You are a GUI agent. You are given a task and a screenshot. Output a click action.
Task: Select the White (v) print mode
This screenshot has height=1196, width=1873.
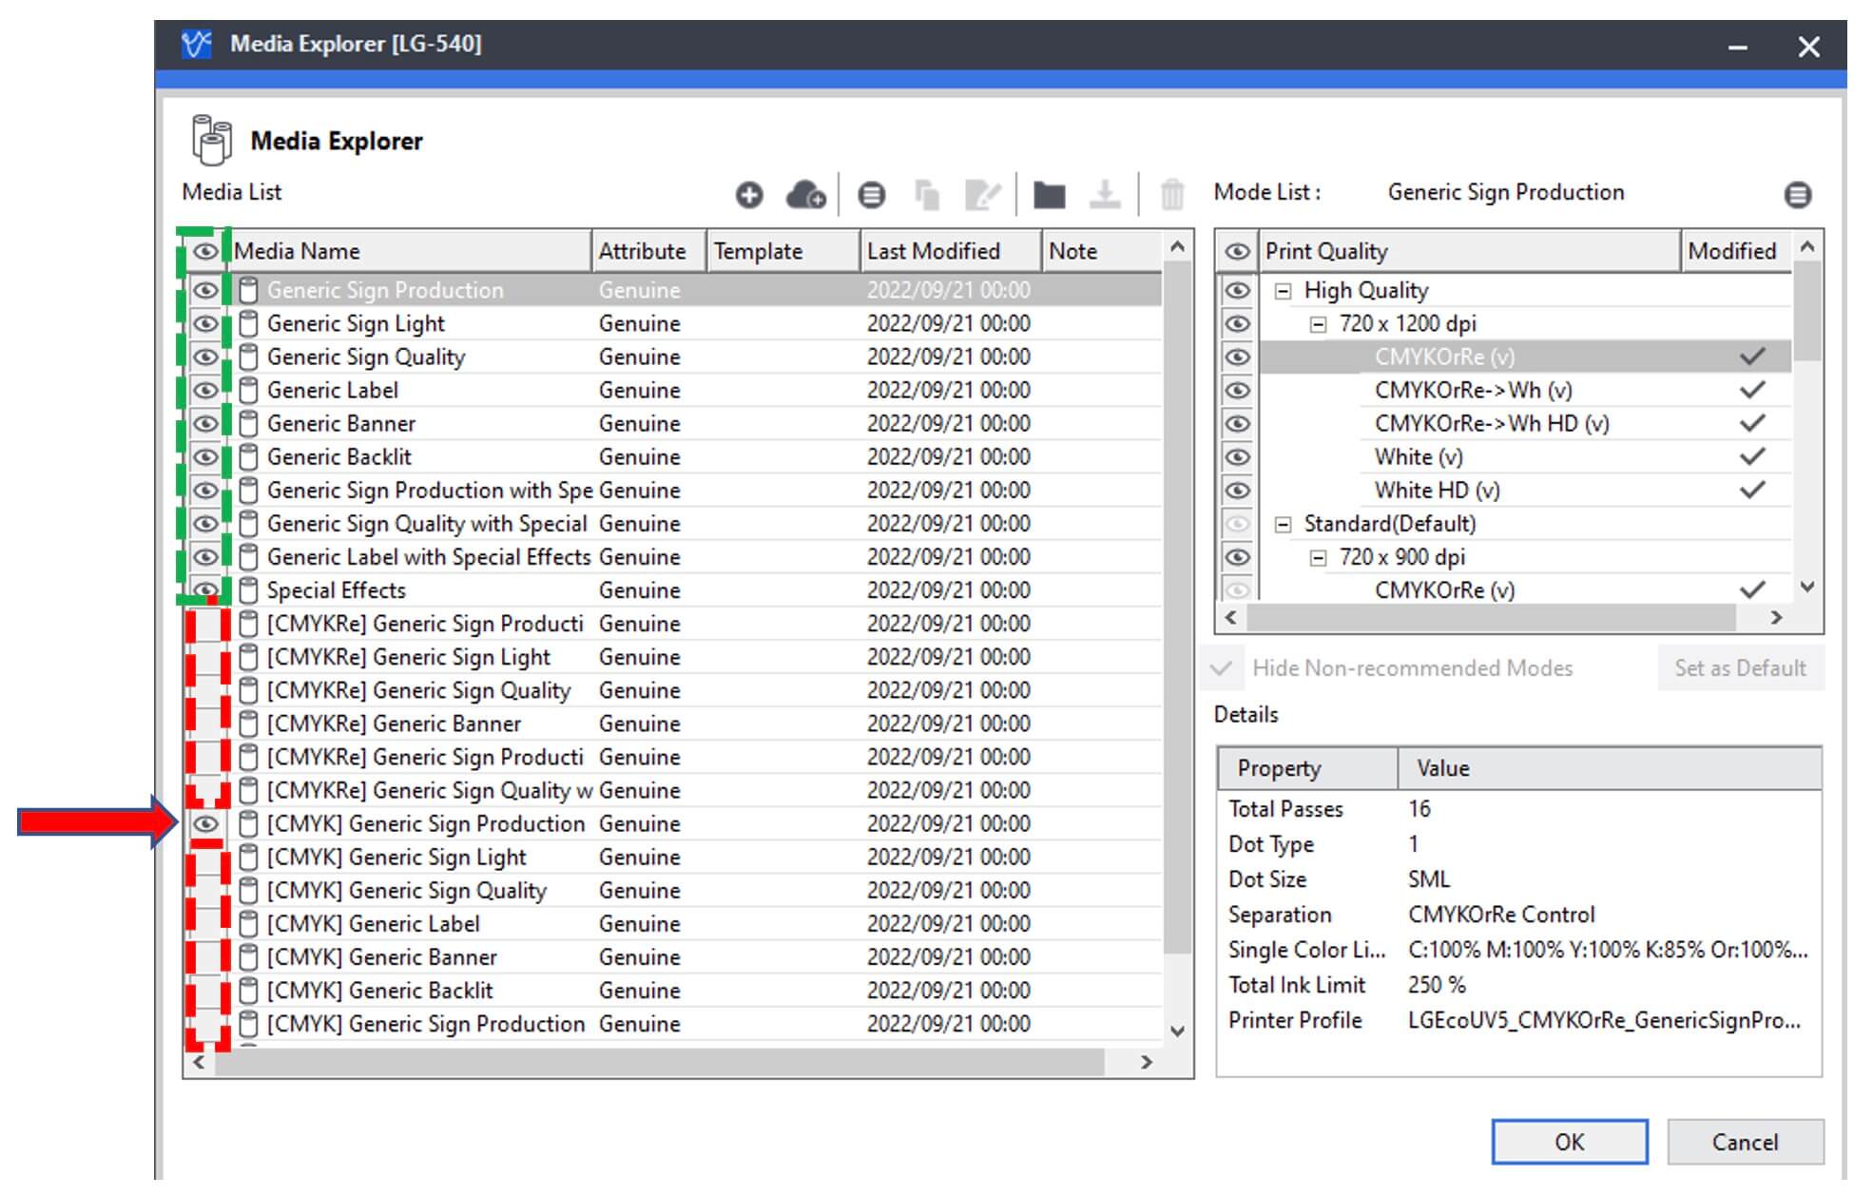click(1419, 456)
